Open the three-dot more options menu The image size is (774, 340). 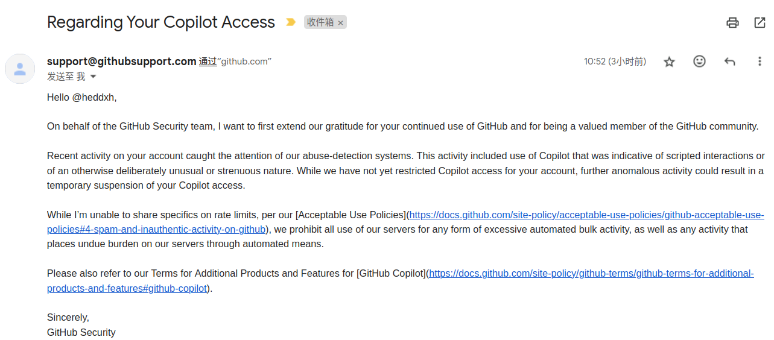pyautogui.click(x=760, y=61)
